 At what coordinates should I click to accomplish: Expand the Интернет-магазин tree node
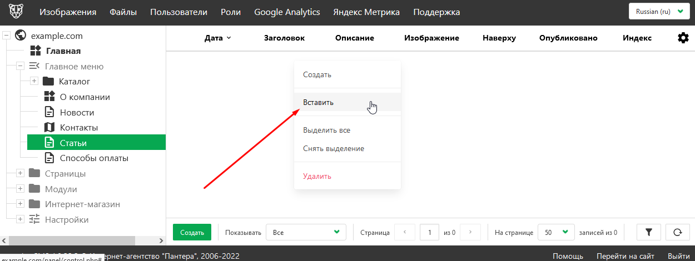click(x=21, y=204)
